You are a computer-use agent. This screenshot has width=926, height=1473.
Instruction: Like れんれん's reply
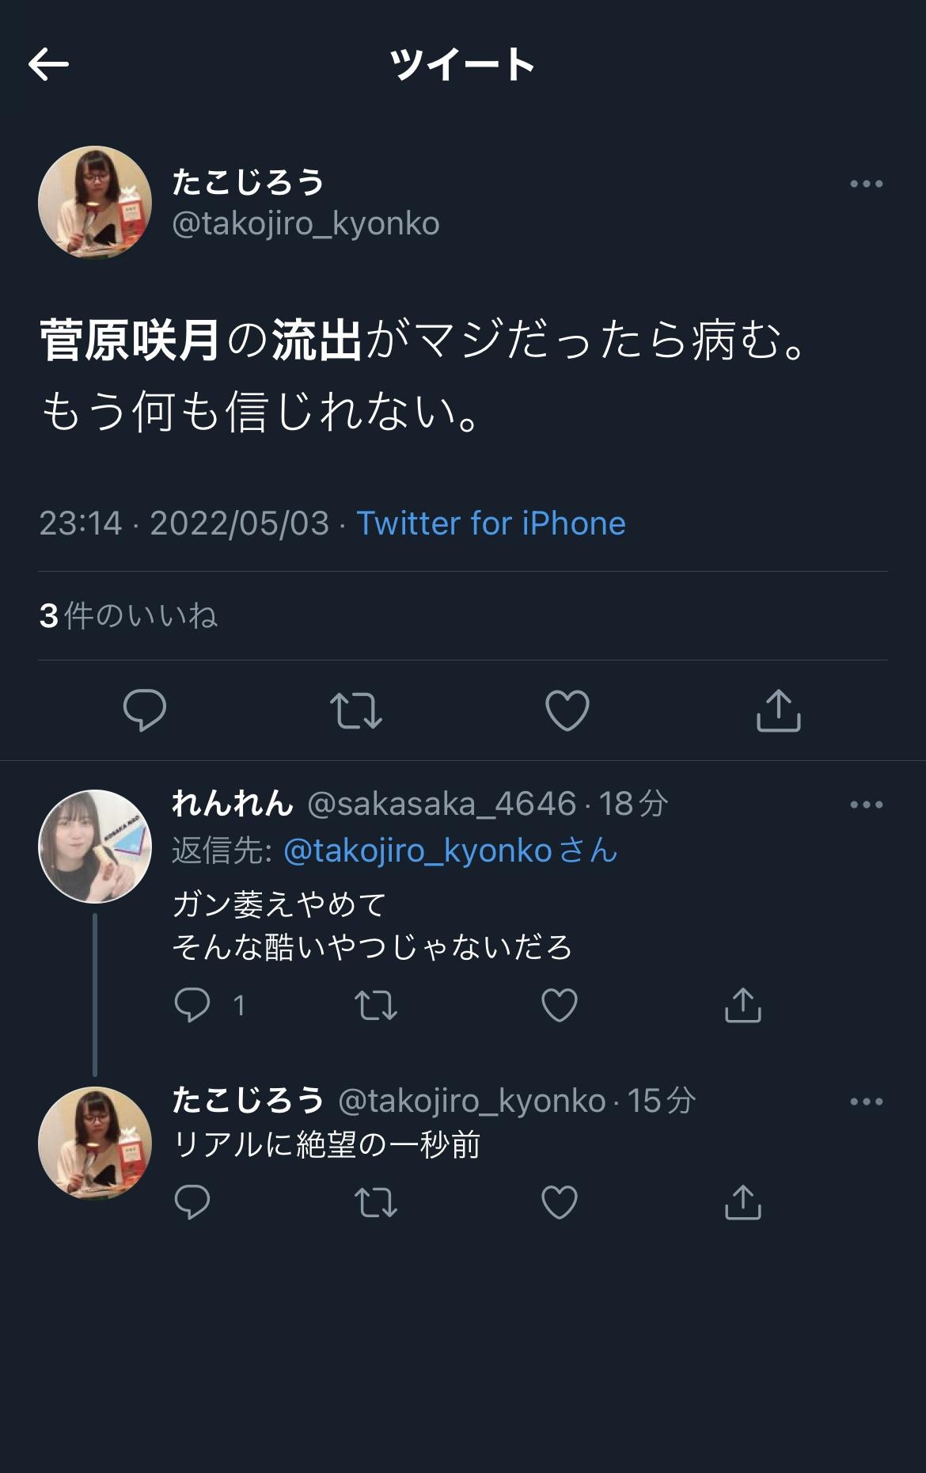[560, 1005]
